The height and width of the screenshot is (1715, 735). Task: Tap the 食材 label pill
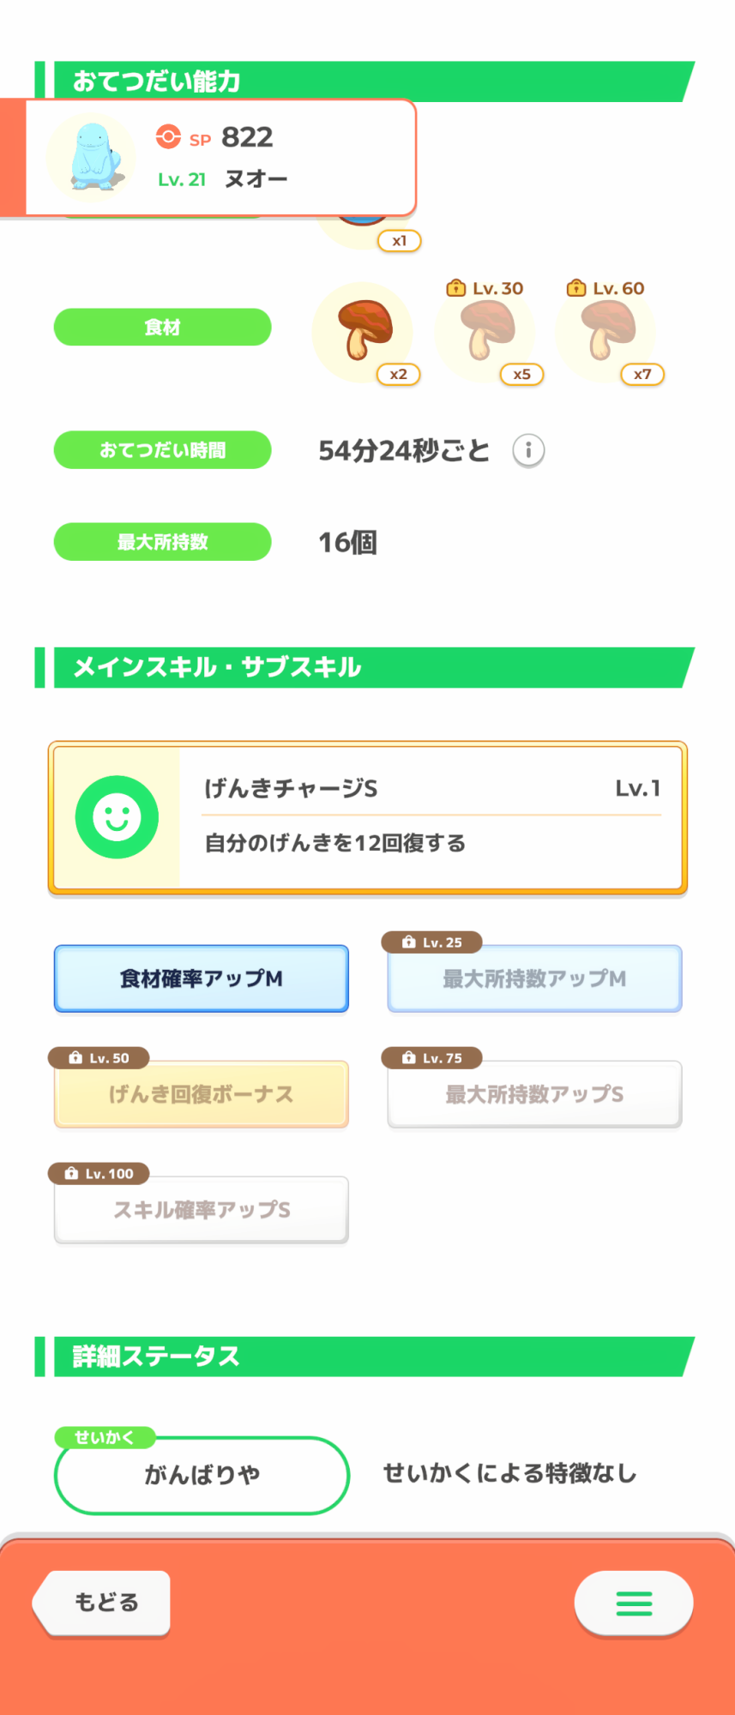coord(163,327)
